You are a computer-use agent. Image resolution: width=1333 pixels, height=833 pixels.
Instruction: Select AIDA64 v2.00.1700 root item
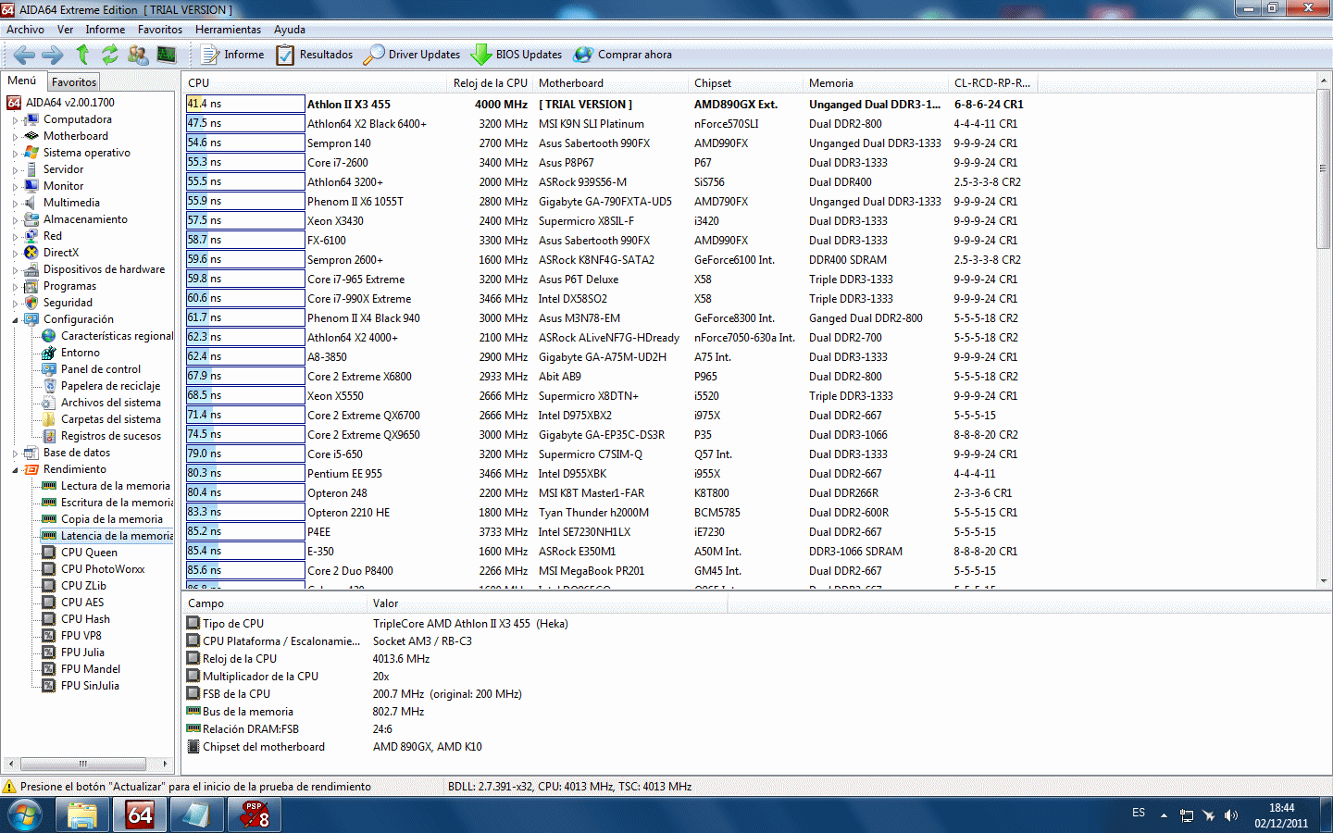point(70,103)
